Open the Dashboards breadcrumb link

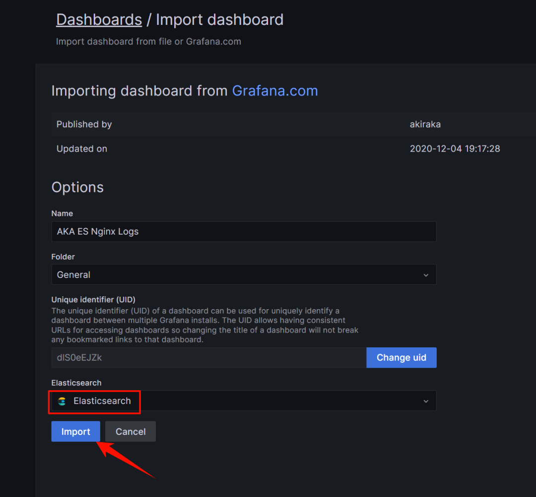tap(99, 19)
